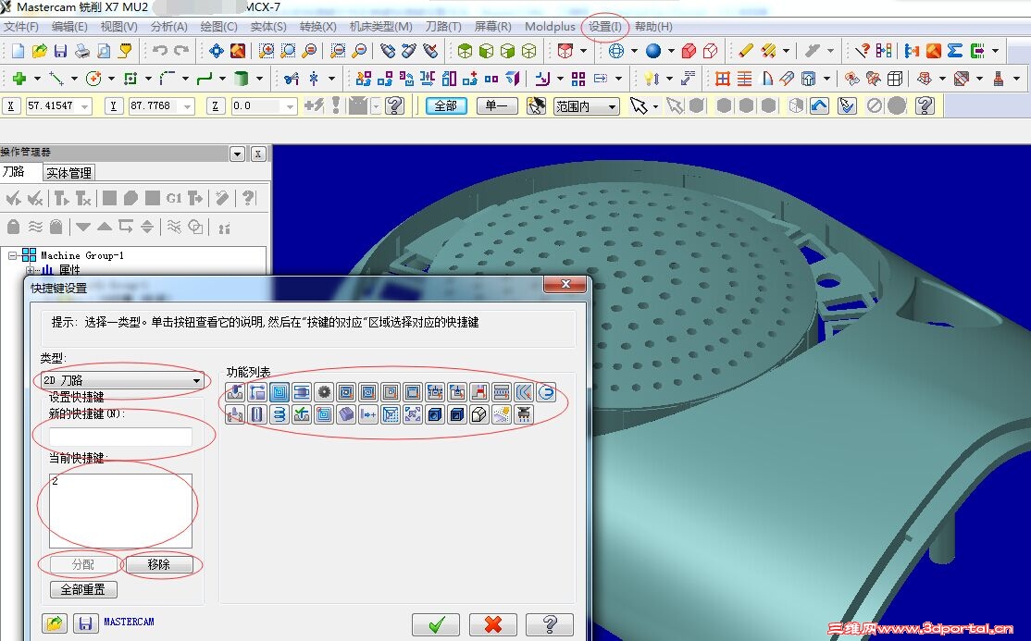This screenshot has height=641, width=1031.
Task: Open the 编辑(E) menu
Action: coord(69,26)
